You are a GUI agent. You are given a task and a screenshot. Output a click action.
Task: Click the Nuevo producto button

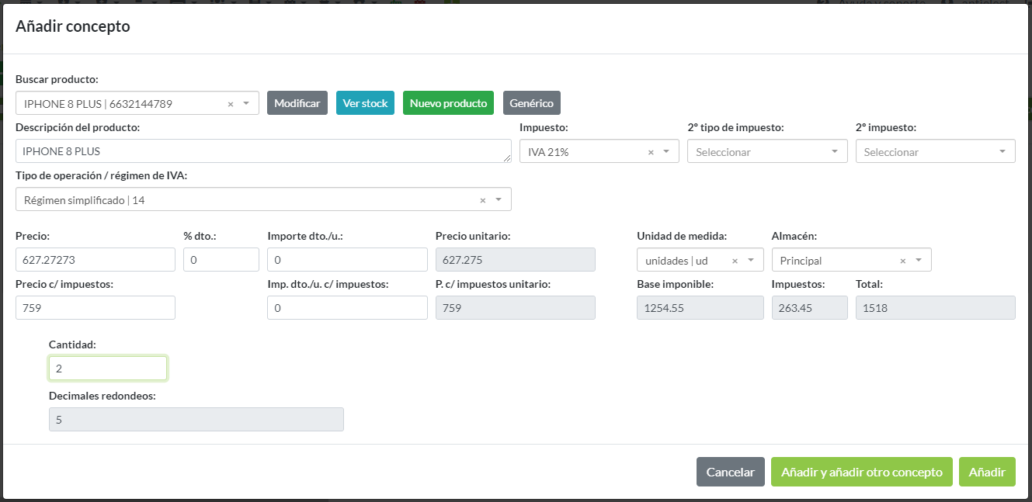coord(448,103)
